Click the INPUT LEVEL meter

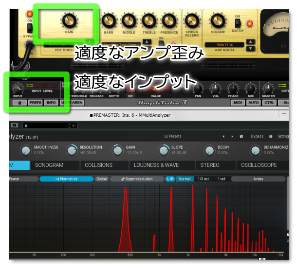click(x=42, y=85)
